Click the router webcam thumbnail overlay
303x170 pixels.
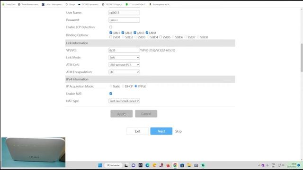tap(34, 152)
